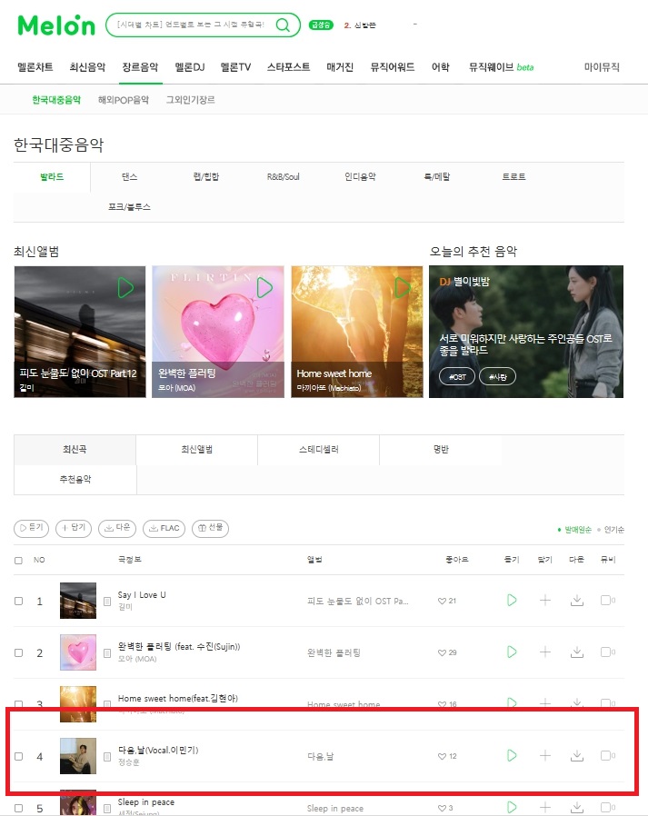
Task: Play the Say I Love U track
Action: point(512,600)
